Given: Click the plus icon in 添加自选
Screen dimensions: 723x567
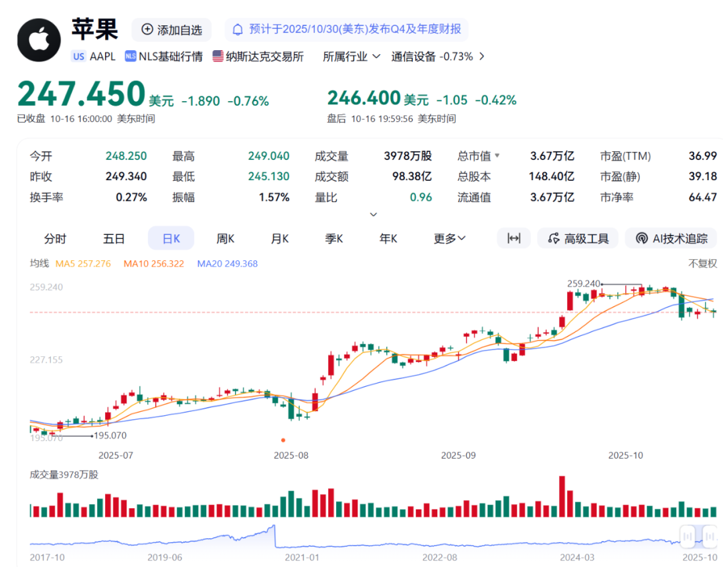Looking at the screenshot, I should coord(147,29).
